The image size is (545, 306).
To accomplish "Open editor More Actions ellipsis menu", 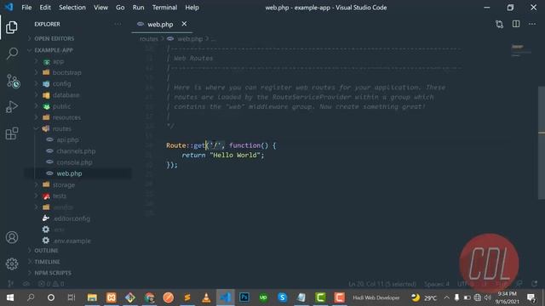I will 532,24.
